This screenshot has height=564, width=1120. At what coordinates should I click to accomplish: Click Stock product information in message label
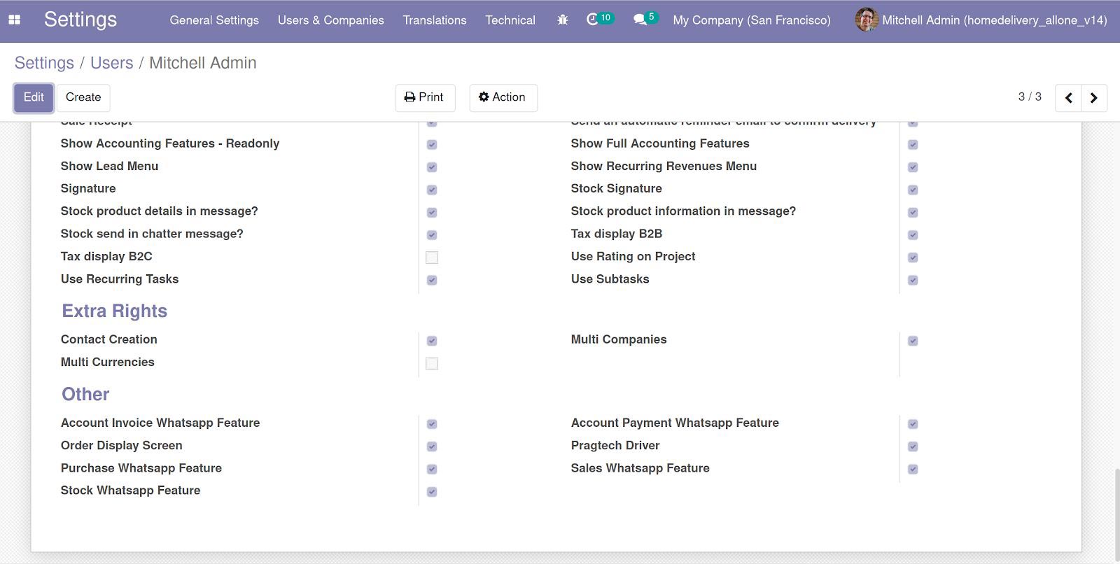[x=684, y=211]
